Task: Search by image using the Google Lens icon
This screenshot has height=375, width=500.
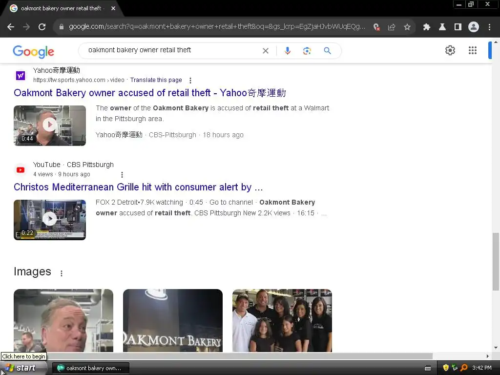Action: tap(307, 51)
